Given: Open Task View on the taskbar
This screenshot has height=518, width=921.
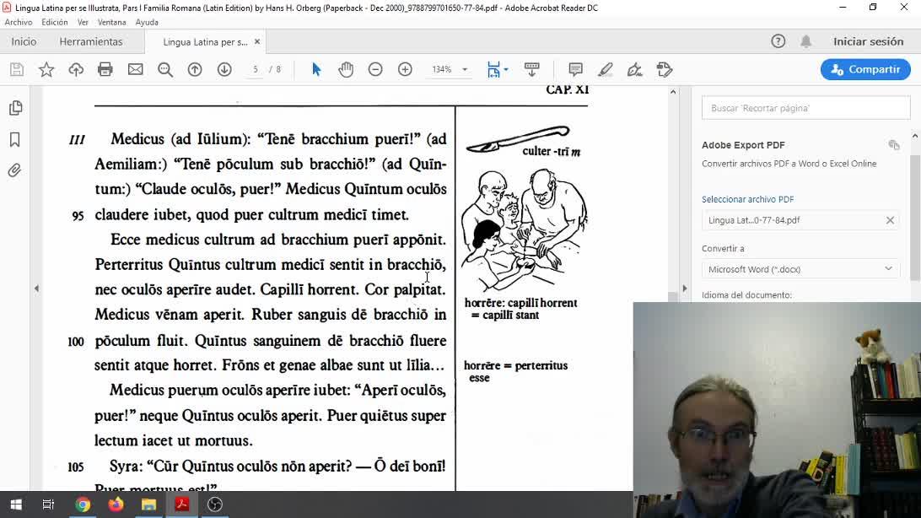Looking at the screenshot, I should tap(48, 505).
